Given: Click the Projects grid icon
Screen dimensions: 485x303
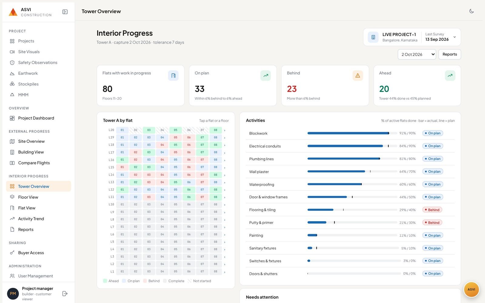Looking at the screenshot, I should click(12, 41).
